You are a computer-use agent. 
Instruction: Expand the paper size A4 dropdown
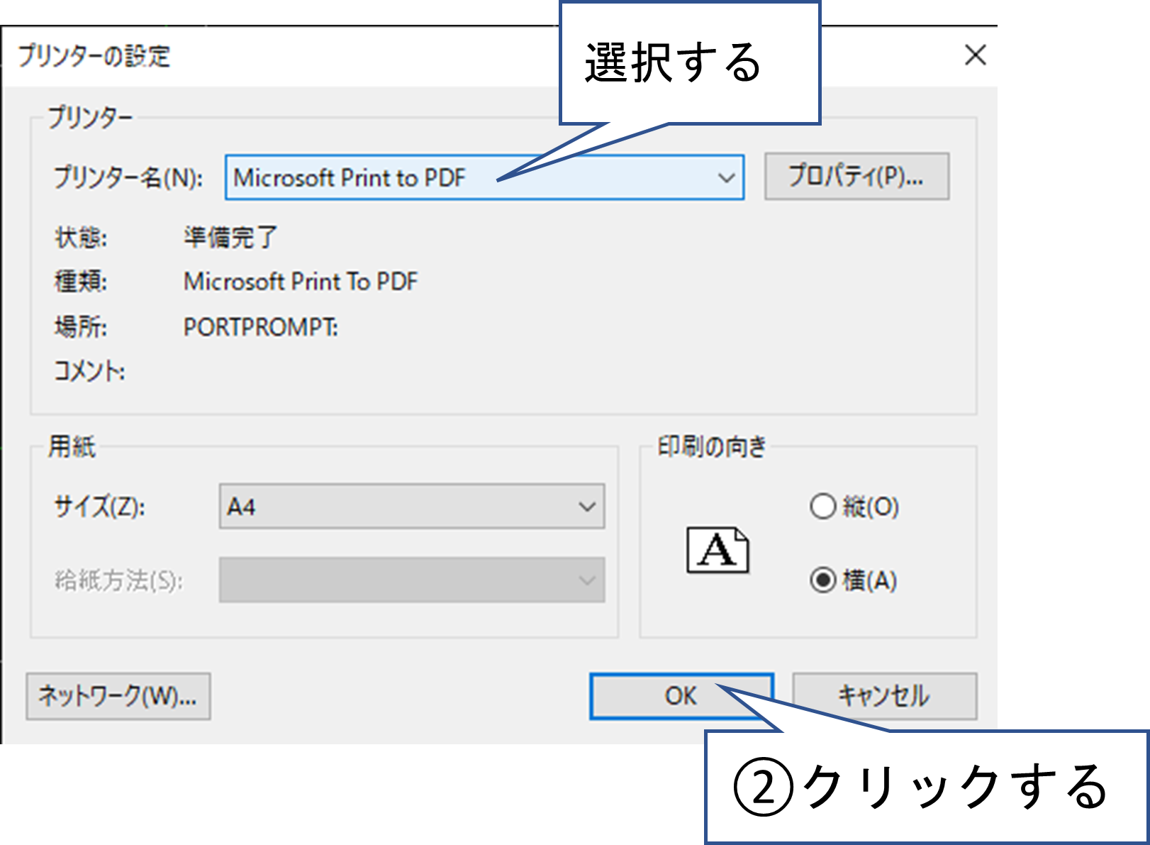click(412, 507)
